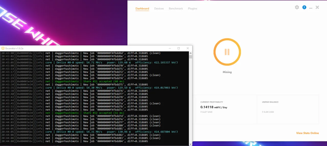Open the Benchmark tab

tap(176, 9)
